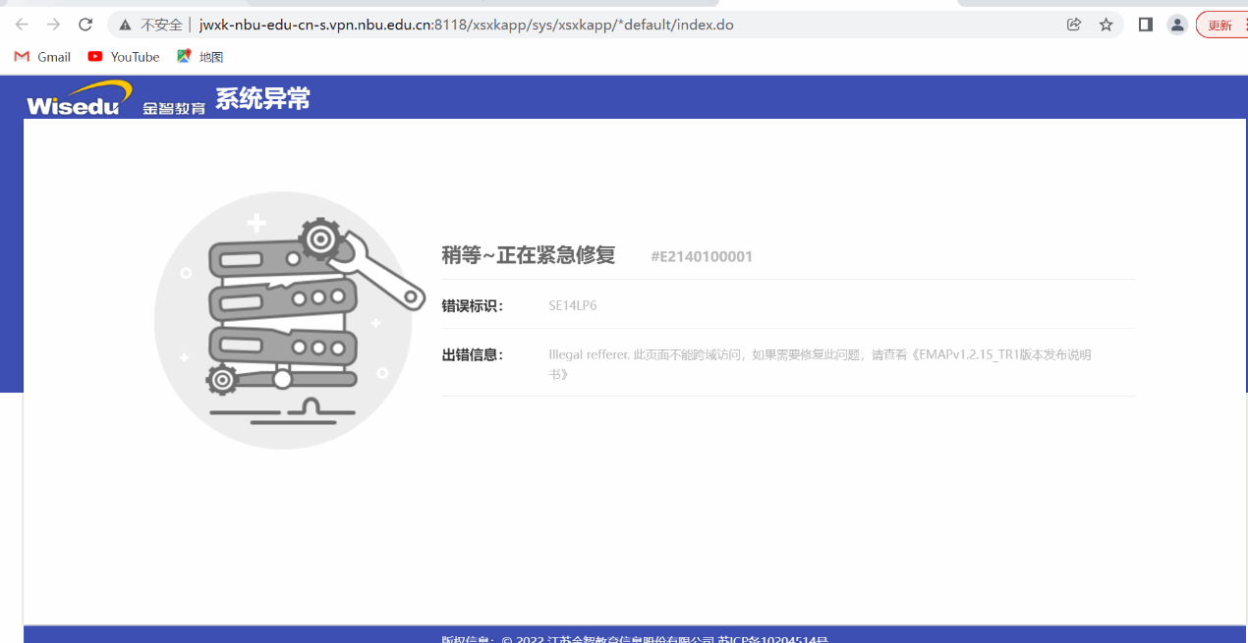Screen dimensions: 1248x643
Task: Click the browser forward arrow
Action: (x=53, y=25)
